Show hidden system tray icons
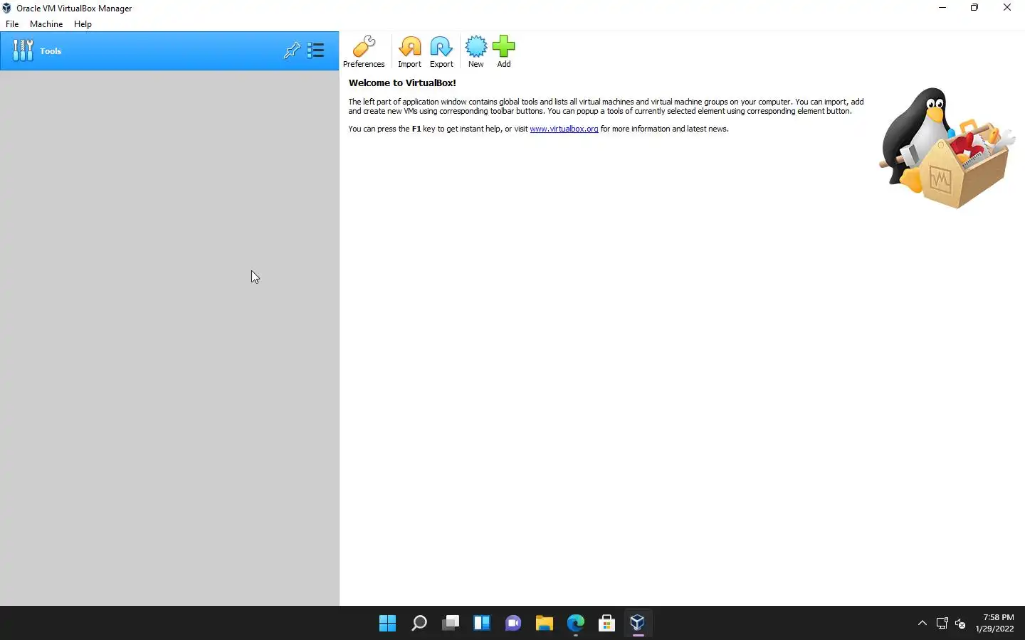Viewport: 1025px width, 640px height. tap(922, 624)
